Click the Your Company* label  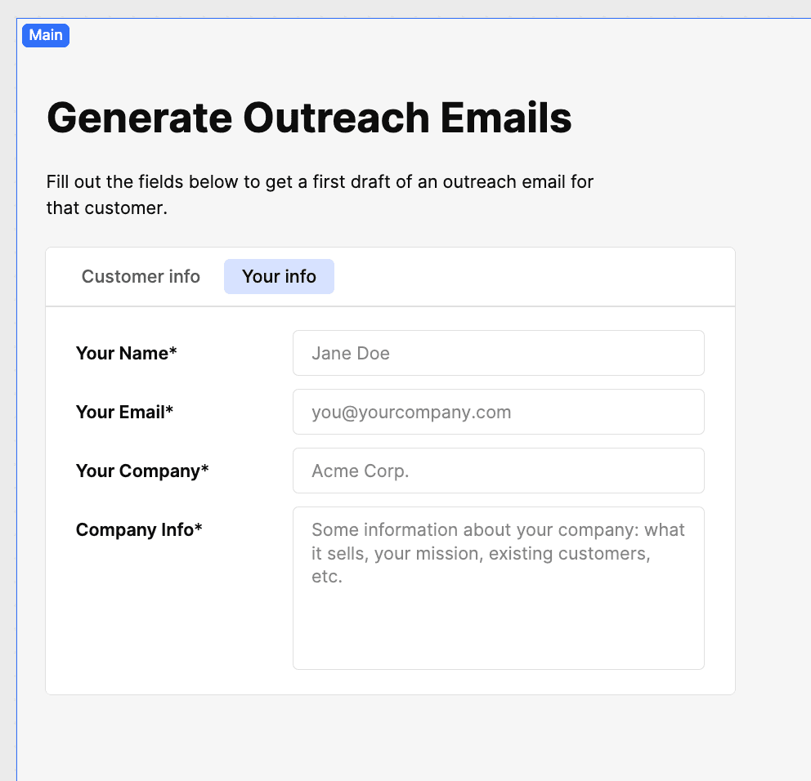[x=142, y=471]
